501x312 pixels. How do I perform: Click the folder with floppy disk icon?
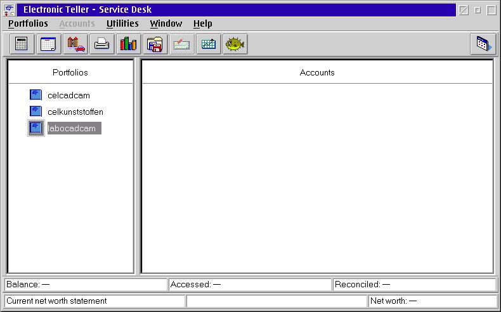tap(155, 44)
